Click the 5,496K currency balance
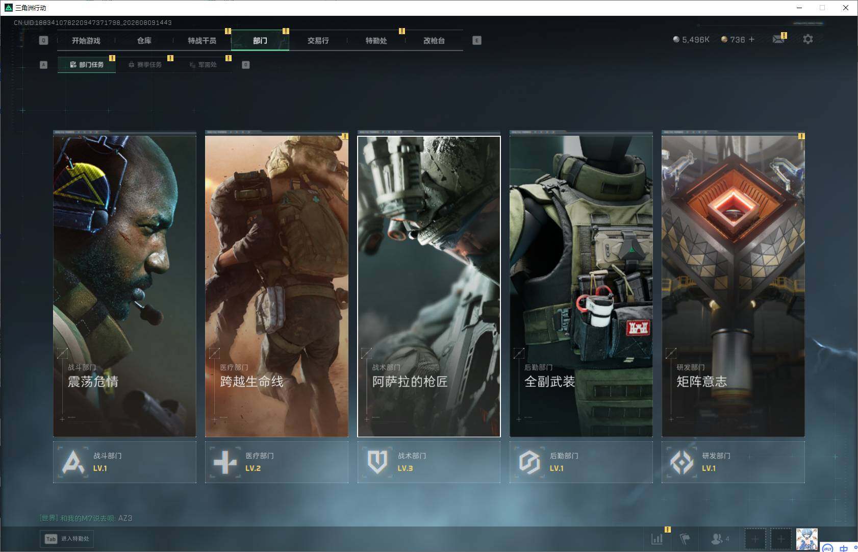Image resolution: width=858 pixels, height=552 pixels. [x=691, y=39]
